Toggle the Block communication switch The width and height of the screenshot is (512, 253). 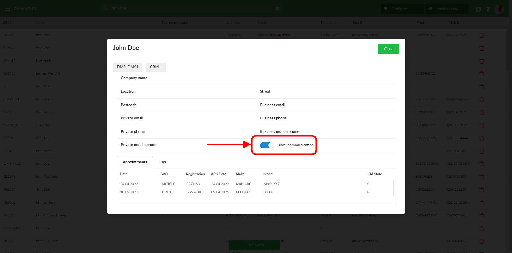coord(267,145)
